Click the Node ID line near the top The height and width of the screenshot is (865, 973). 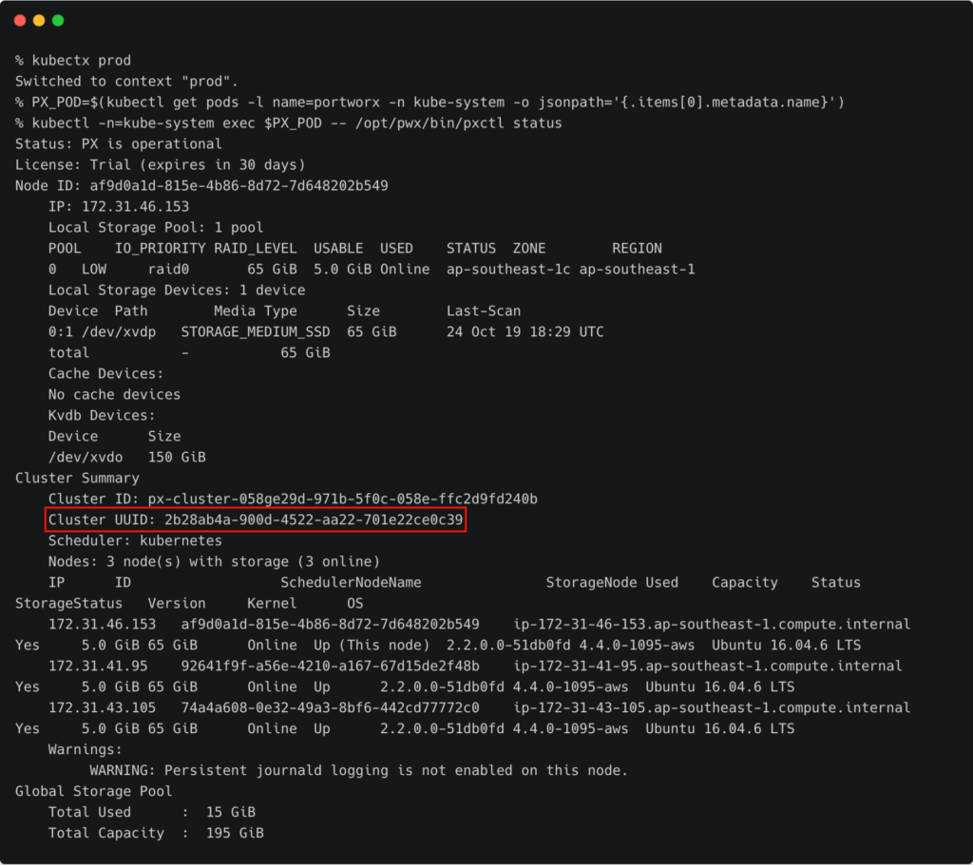(201, 186)
